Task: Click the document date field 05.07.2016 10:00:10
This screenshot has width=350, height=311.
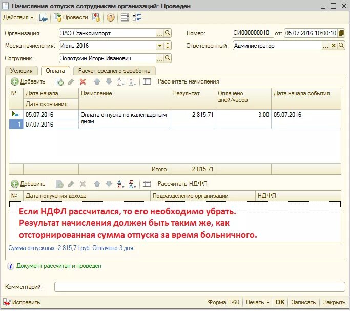Action: [x=311, y=33]
